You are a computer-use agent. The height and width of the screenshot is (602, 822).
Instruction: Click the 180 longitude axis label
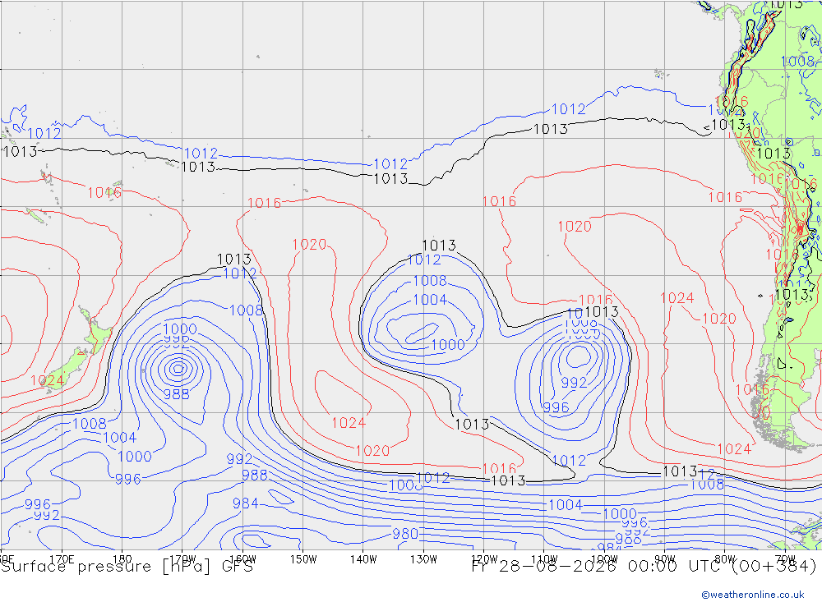[122, 559]
